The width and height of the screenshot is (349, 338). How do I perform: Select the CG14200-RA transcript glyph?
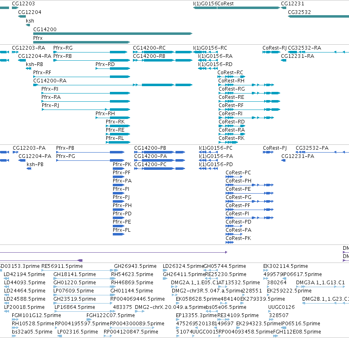(x=113, y=85)
